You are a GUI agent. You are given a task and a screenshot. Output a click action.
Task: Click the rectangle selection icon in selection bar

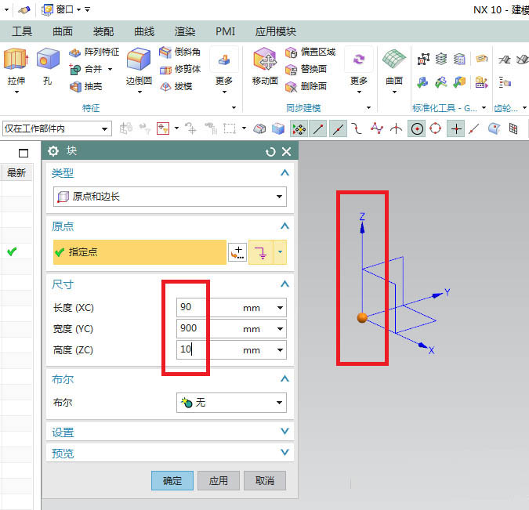230,128
